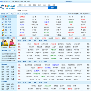
Task: Click the 首页 home icon in sidebar
Action: tap(3, 16)
